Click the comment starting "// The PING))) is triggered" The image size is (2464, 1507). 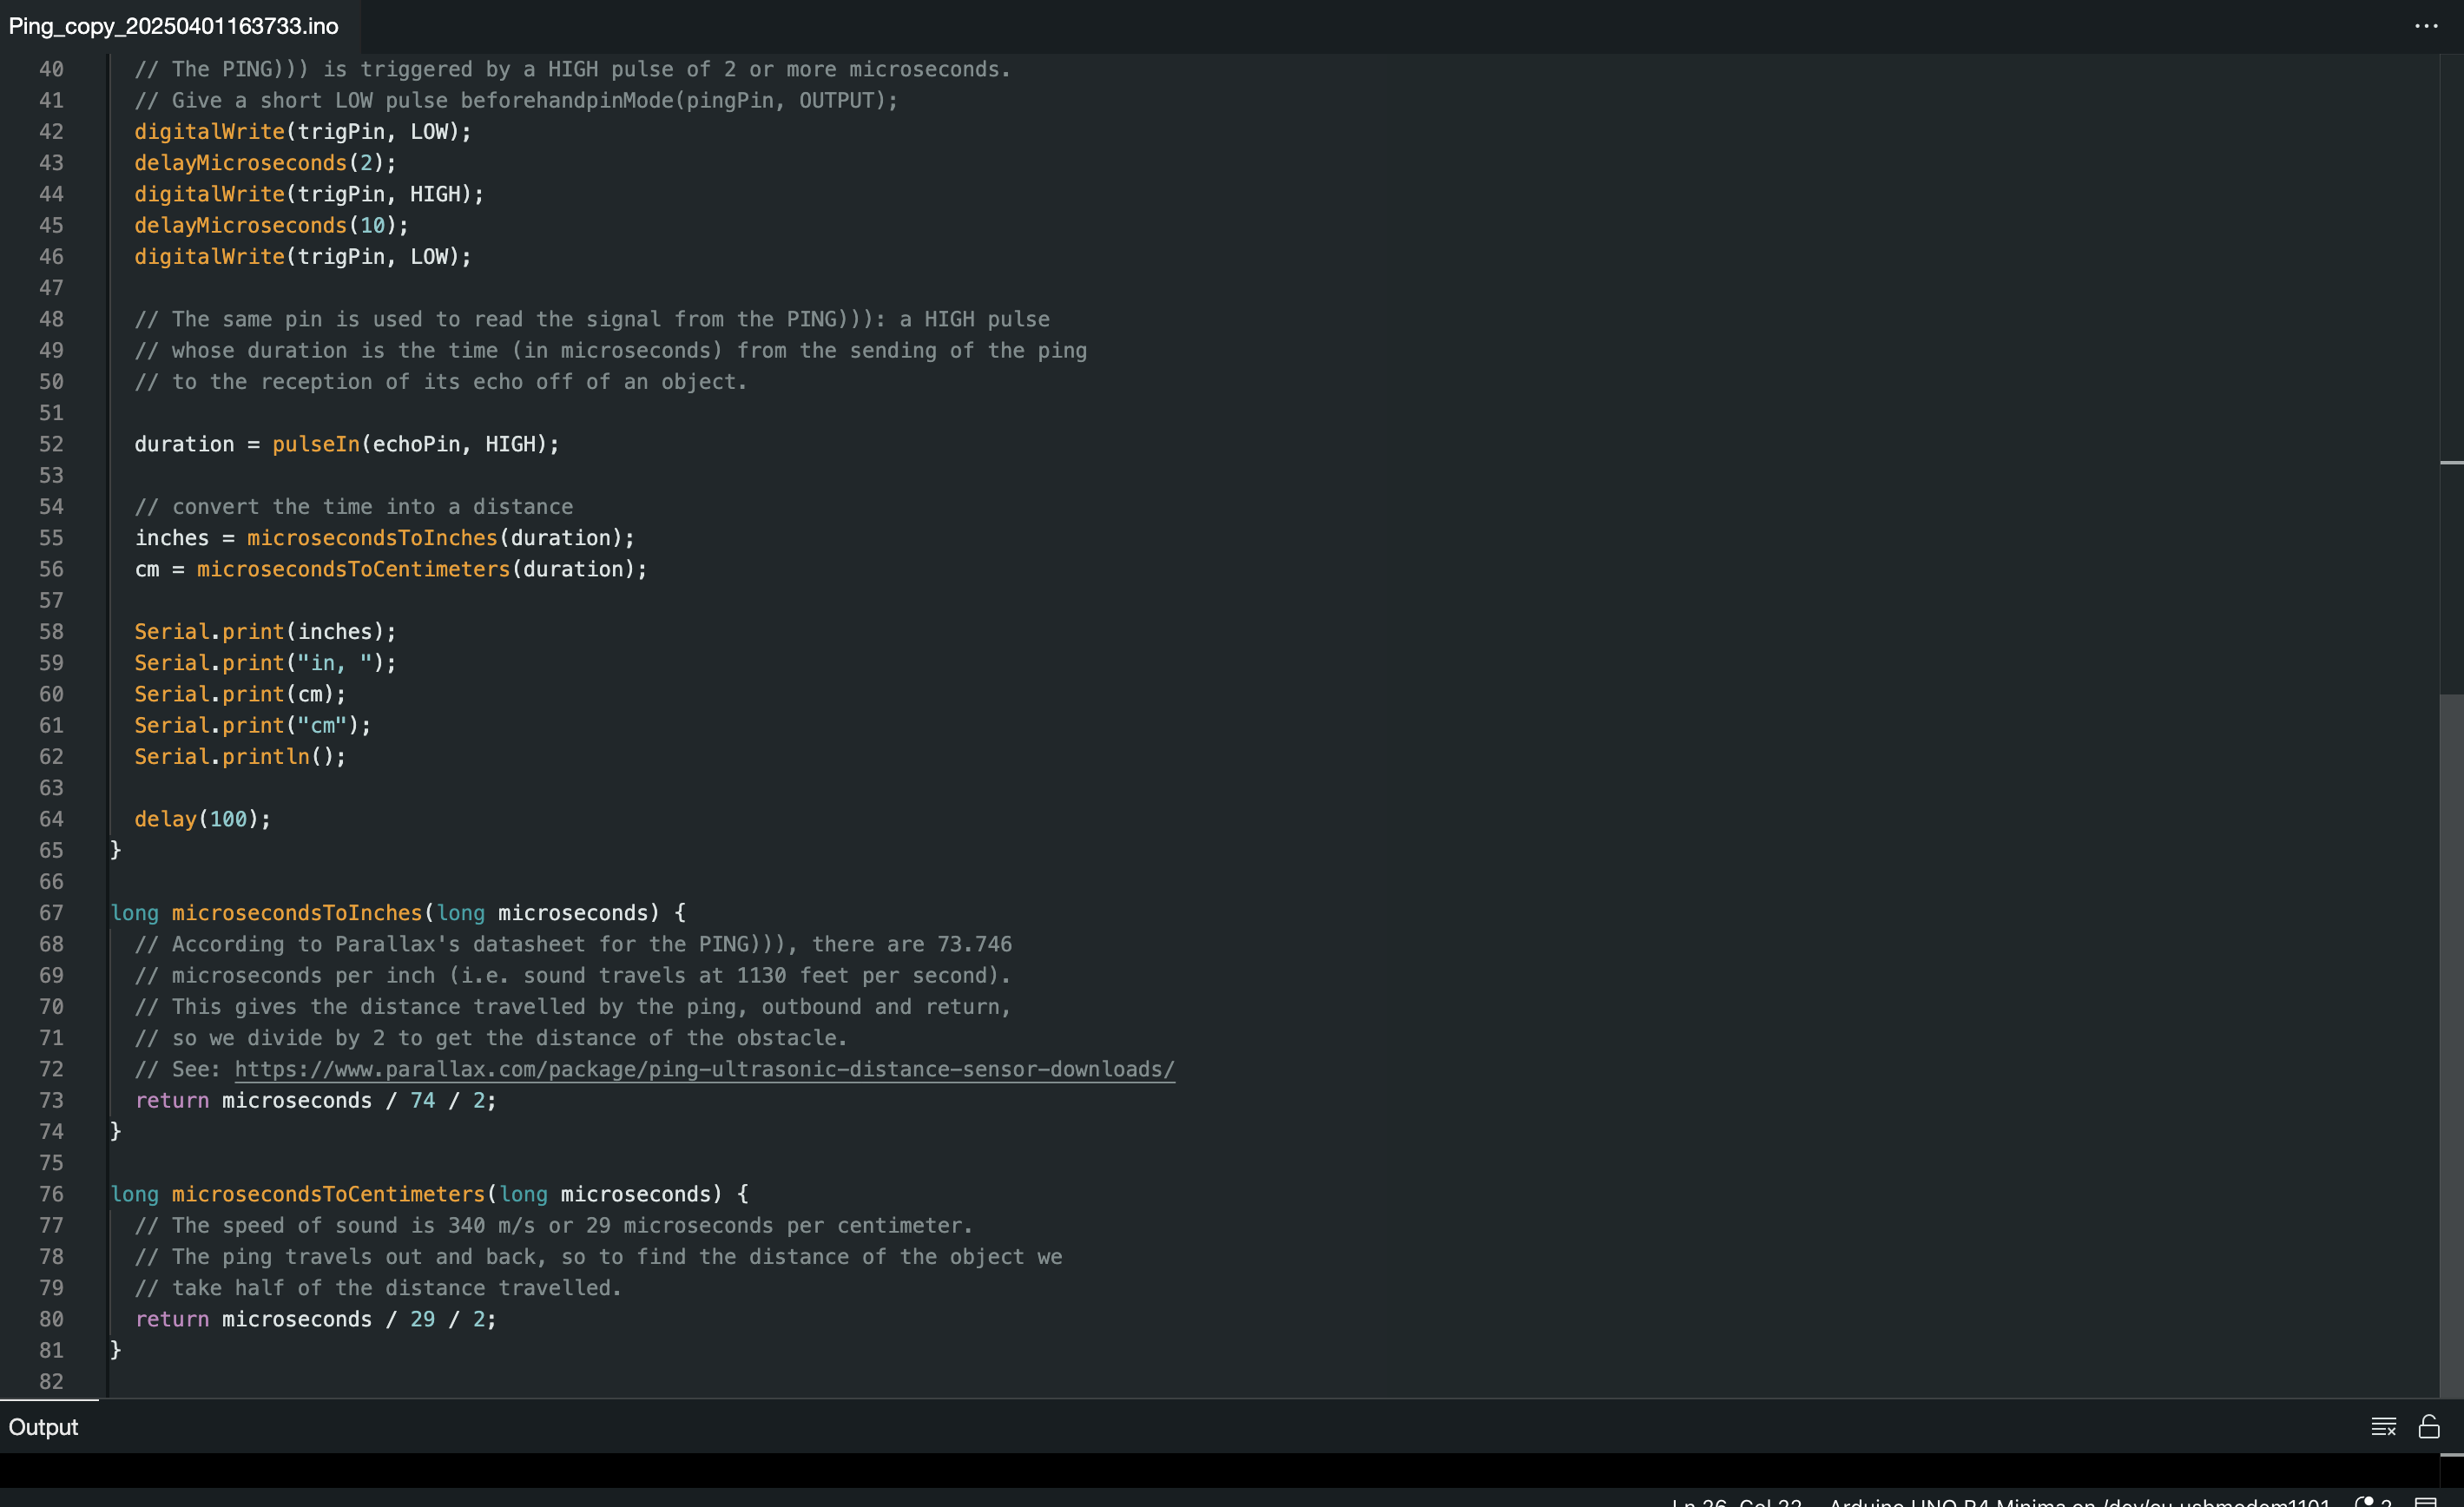[x=573, y=69]
